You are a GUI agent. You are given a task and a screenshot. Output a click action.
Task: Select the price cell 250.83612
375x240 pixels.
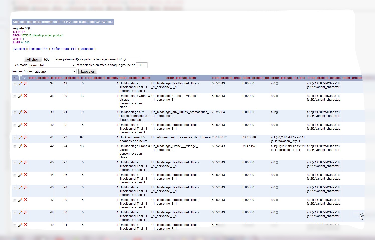tap(219, 137)
